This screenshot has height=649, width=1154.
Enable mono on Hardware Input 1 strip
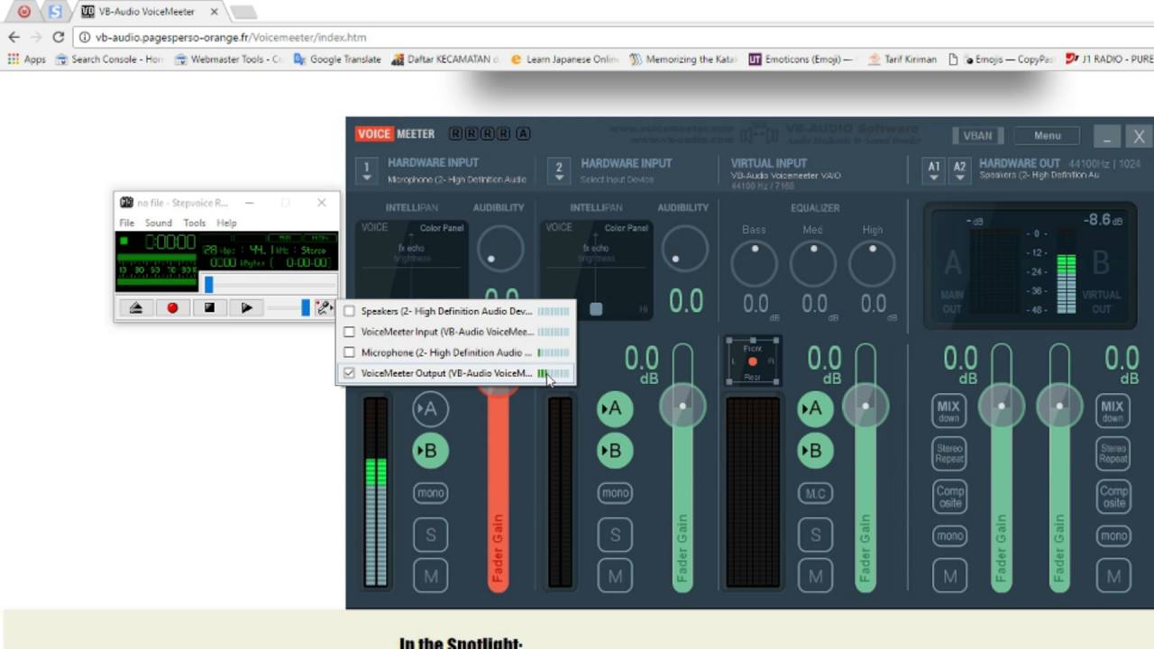point(430,493)
